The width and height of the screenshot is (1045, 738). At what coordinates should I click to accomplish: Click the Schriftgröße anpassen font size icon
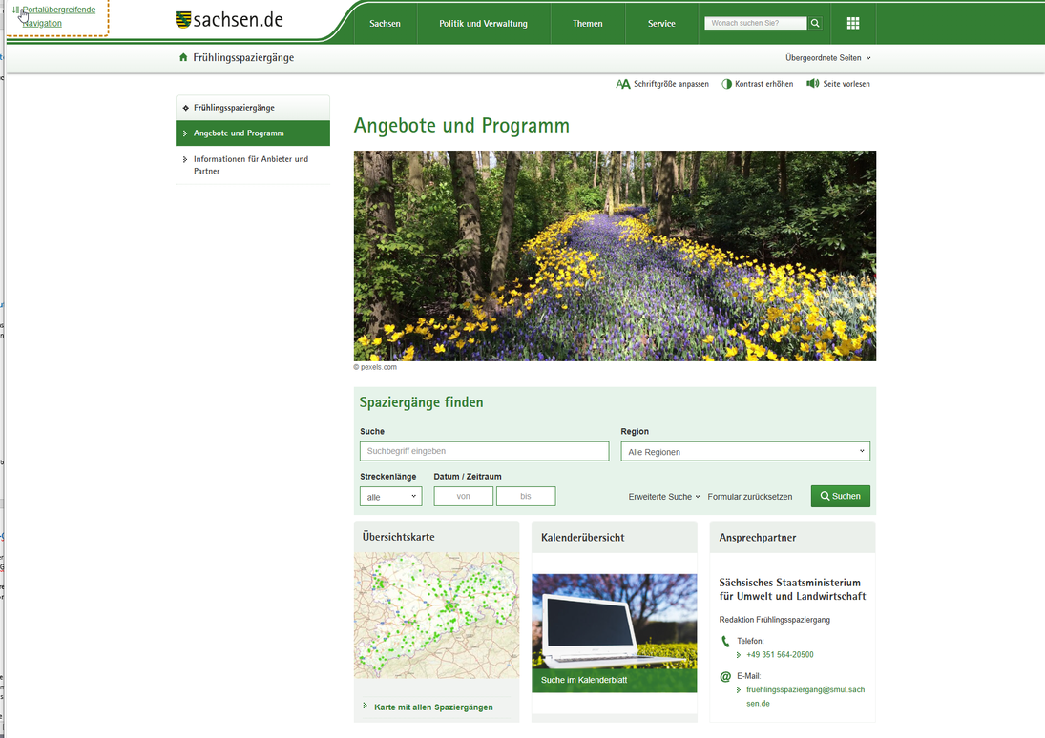tap(623, 84)
